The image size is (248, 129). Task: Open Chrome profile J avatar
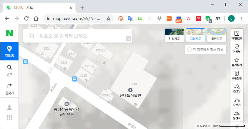click(231, 18)
